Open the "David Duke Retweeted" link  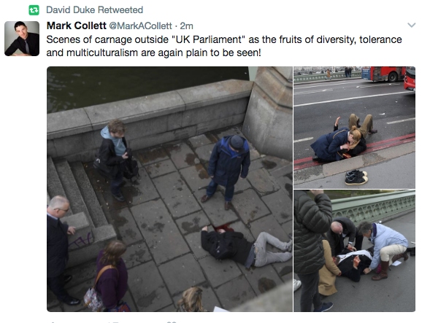[94, 10]
